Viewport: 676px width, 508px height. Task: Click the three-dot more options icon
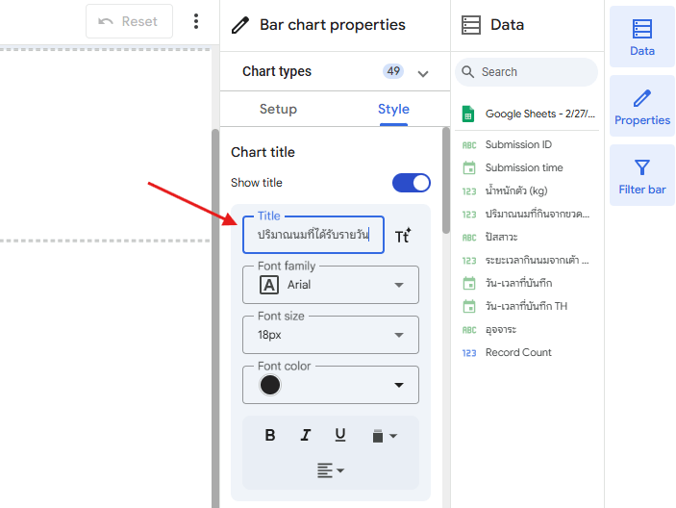196,21
